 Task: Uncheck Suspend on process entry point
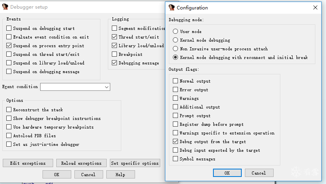pos(9,46)
